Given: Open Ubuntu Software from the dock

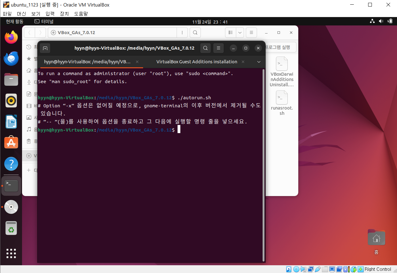Looking at the screenshot, I should coord(11,143).
